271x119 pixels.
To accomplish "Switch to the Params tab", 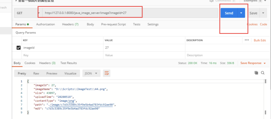I will [22, 24].
